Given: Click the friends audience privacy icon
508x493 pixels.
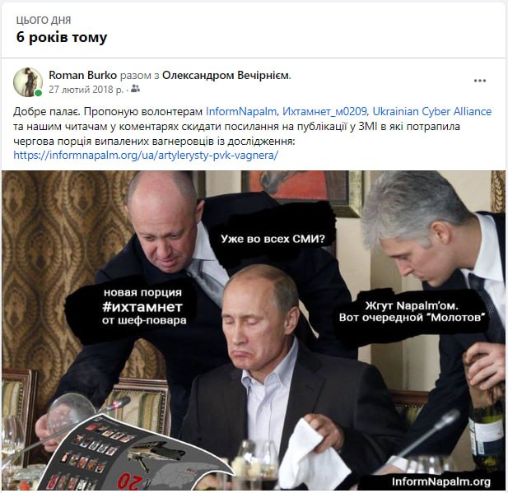Looking at the screenshot, I should click(135, 89).
